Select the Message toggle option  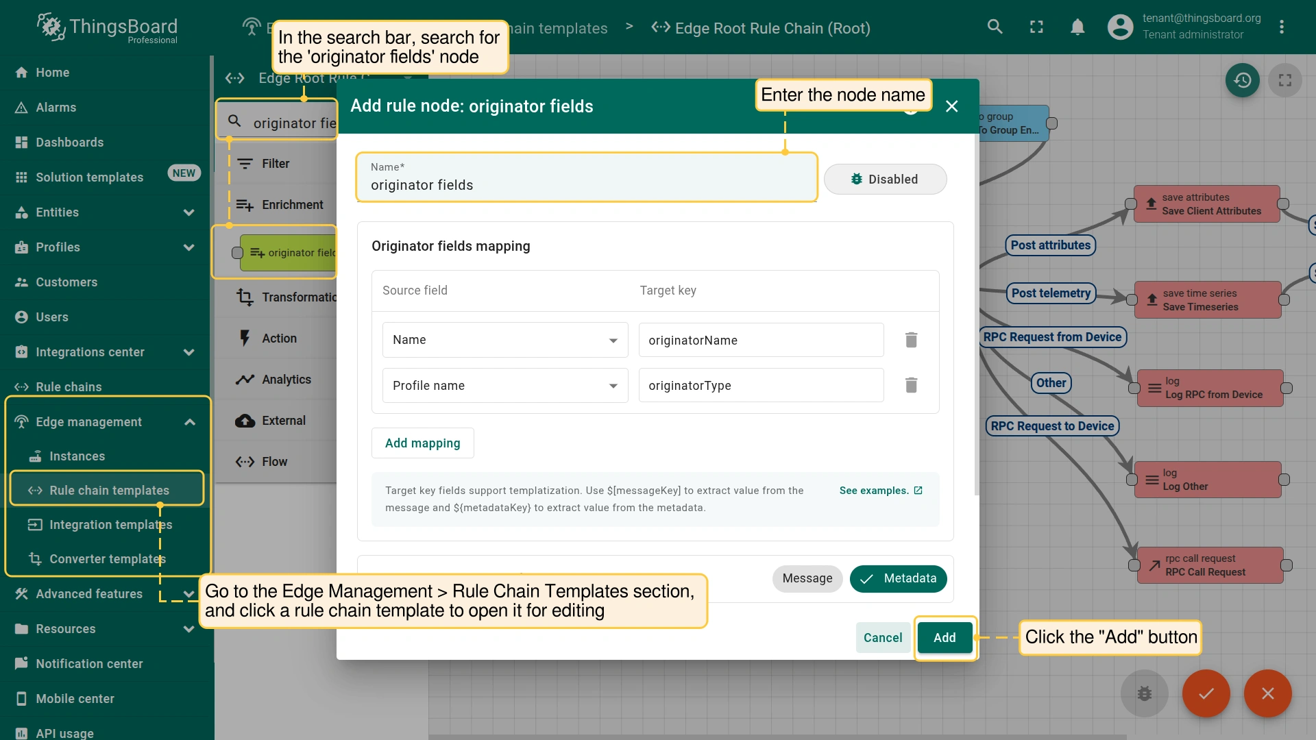click(x=807, y=578)
